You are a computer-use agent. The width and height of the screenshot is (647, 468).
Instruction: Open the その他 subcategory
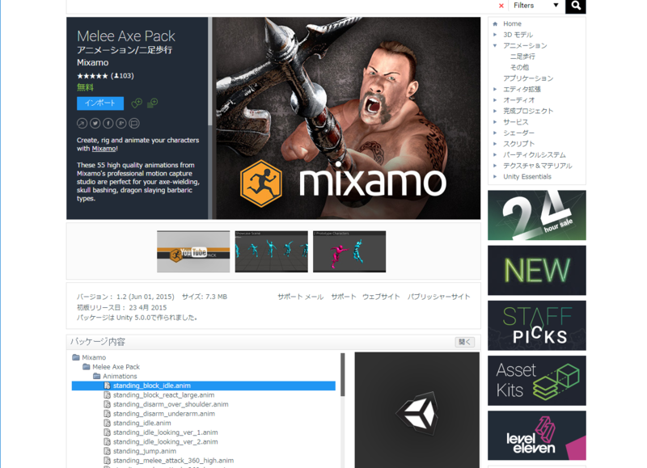519,67
